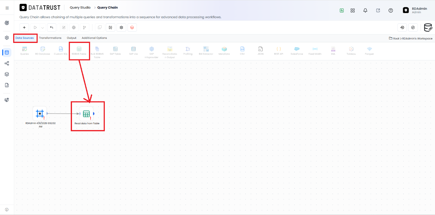Choose the Profiling source icon
The height and width of the screenshot is (215, 435).
[188, 51]
